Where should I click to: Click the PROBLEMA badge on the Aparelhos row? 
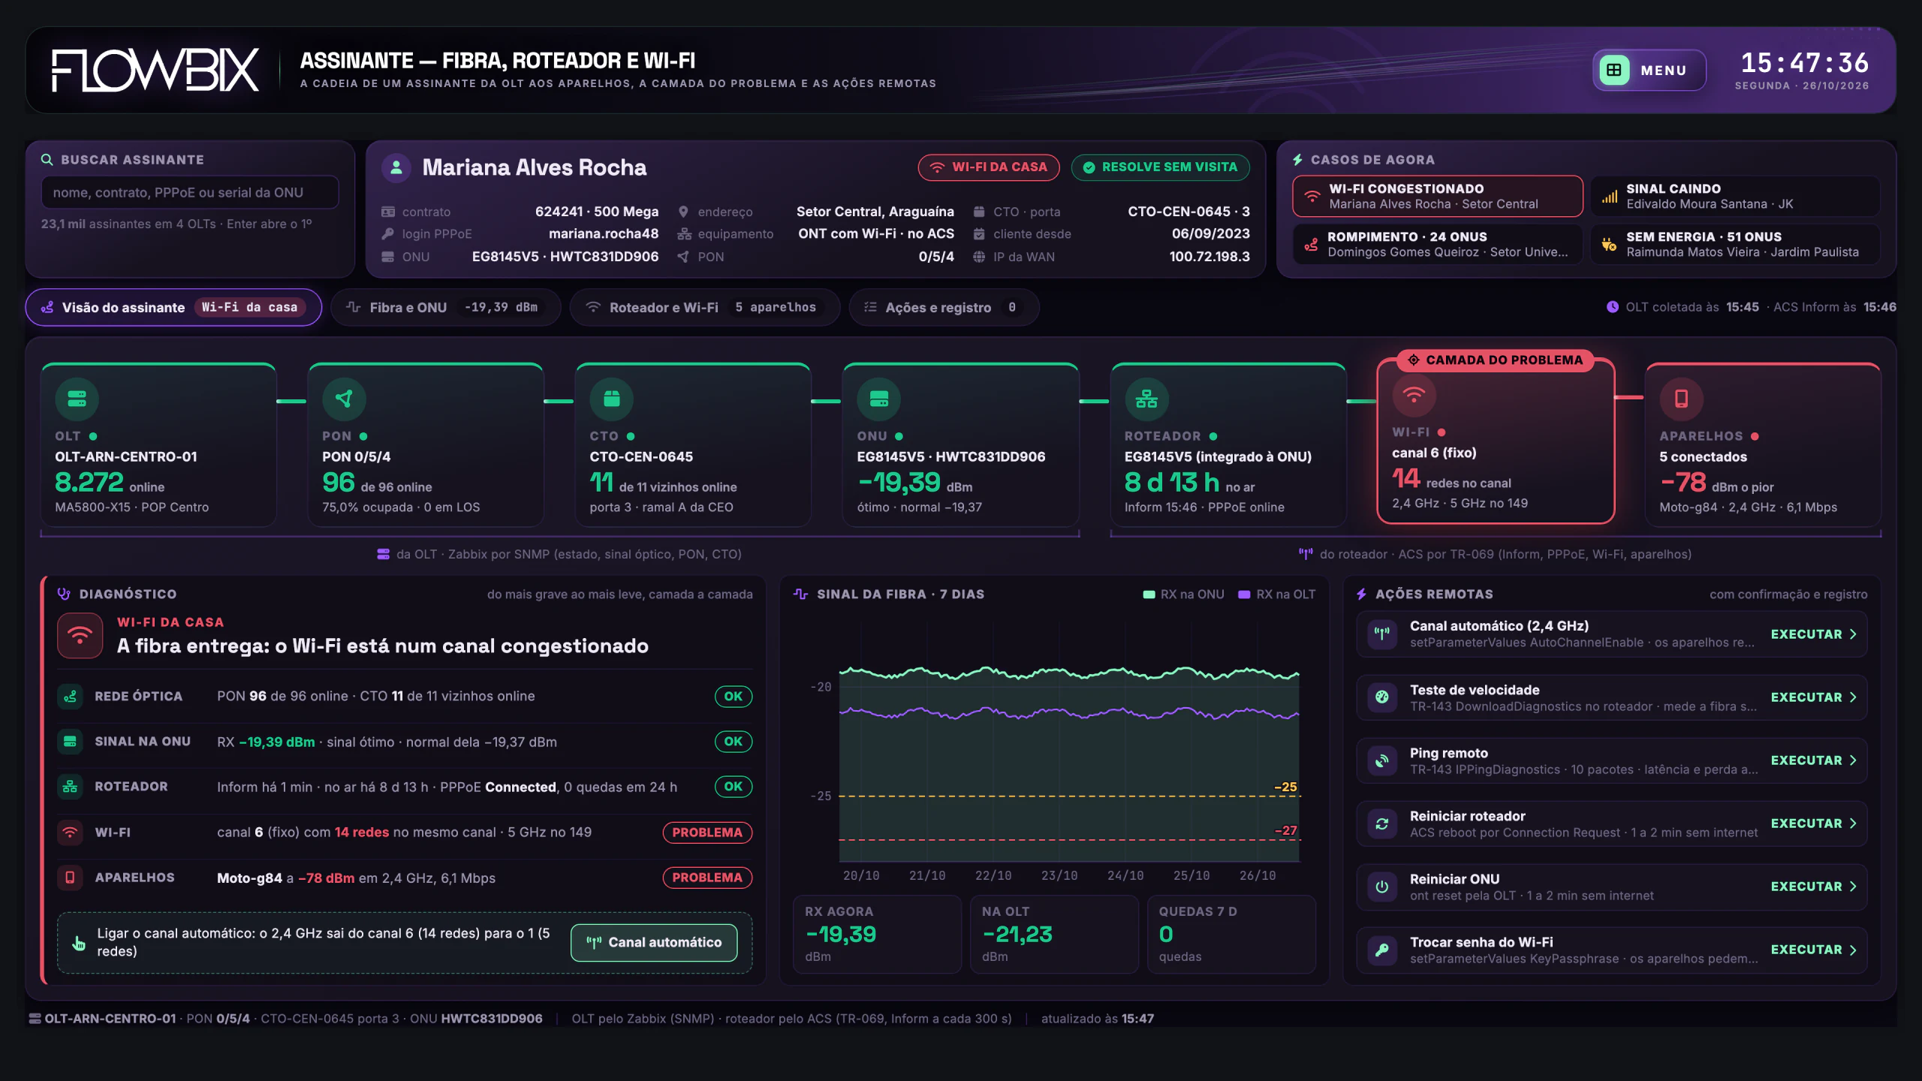pyautogui.click(x=707, y=878)
